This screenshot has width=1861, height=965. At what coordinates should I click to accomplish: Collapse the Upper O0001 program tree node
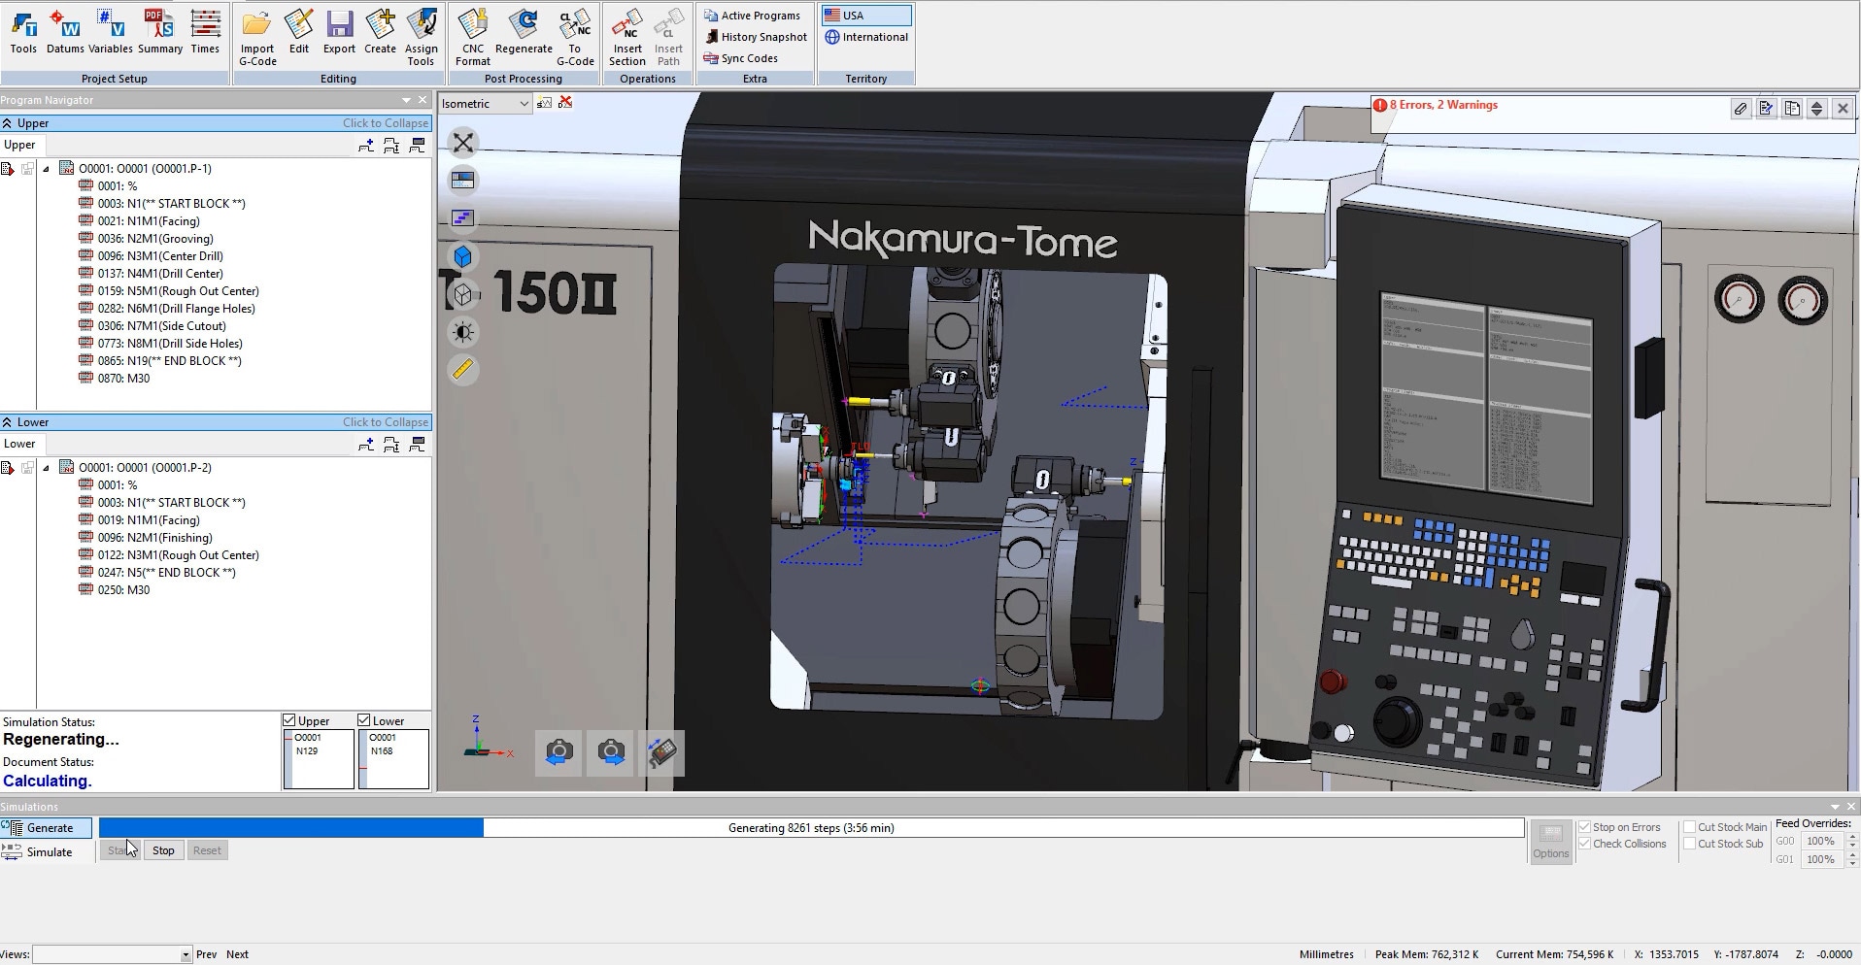click(46, 169)
